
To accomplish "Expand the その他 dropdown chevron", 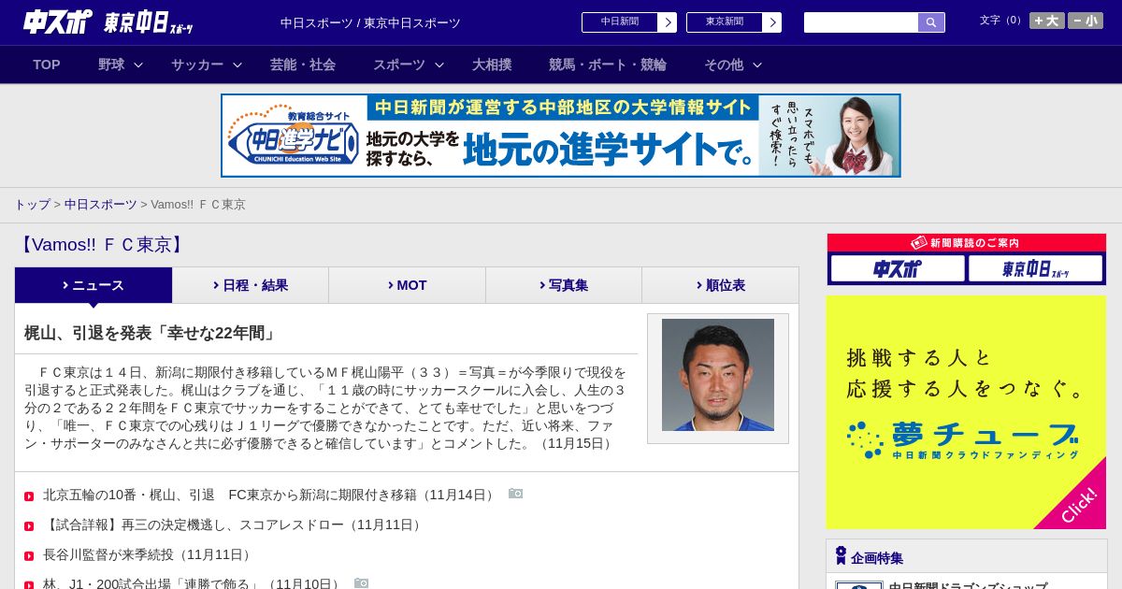I will 757,65.
